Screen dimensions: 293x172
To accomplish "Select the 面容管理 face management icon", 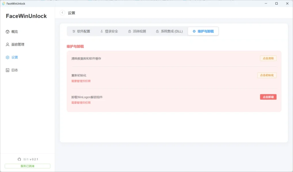I will click(x=7, y=44).
